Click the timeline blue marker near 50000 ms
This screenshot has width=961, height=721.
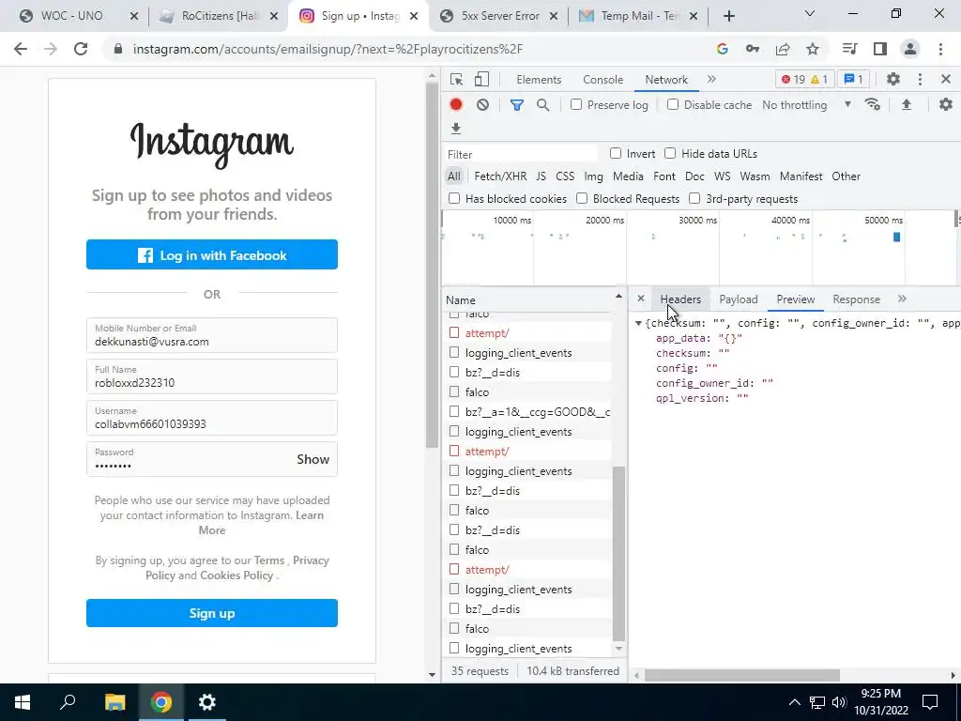tap(896, 238)
